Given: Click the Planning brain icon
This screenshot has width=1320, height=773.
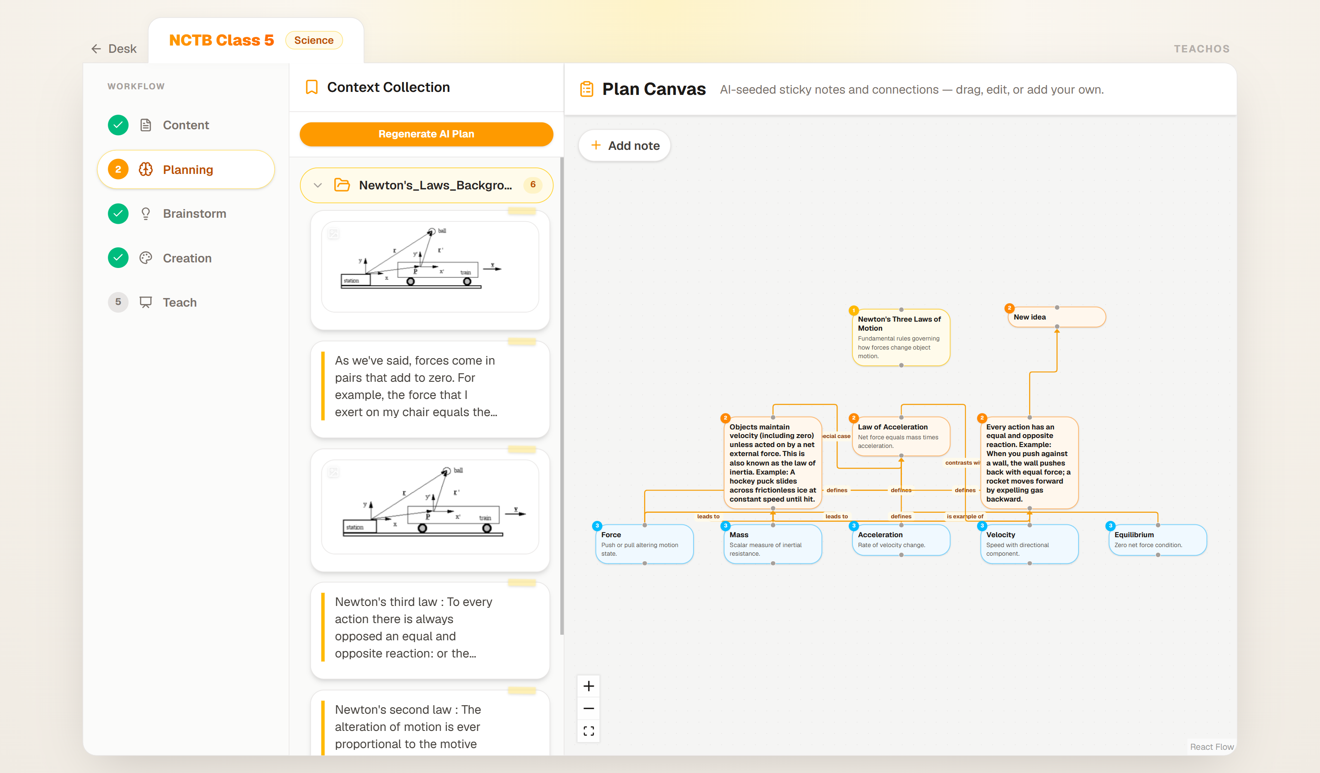Looking at the screenshot, I should tap(146, 170).
